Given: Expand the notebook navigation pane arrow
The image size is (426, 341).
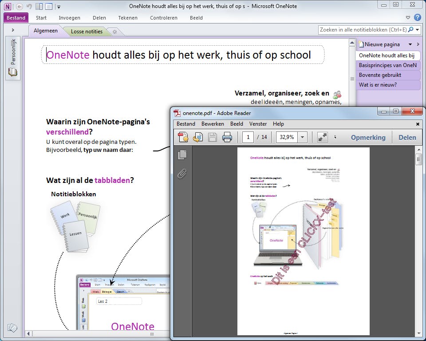Looking at the screenshot, I should point(13,30).
